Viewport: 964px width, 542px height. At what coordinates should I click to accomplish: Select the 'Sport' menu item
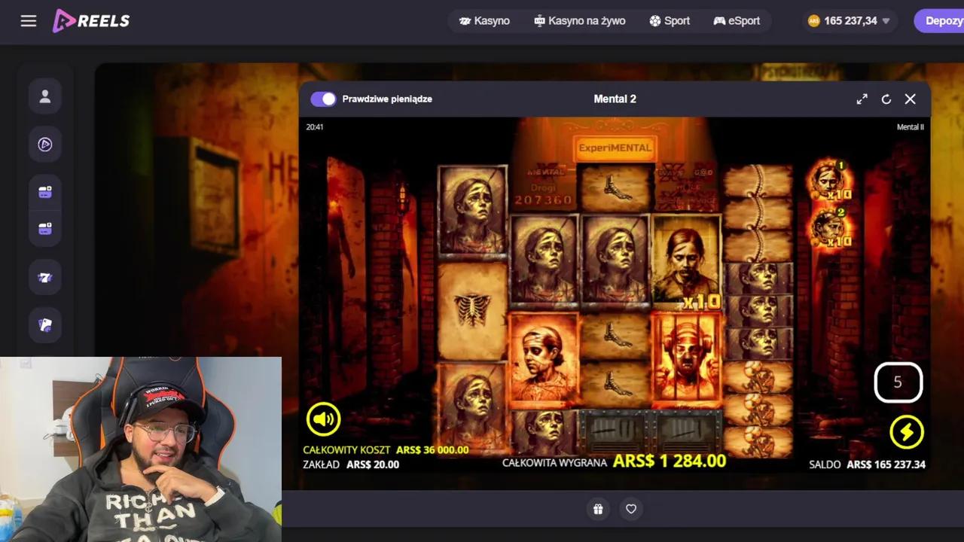(670, 21)
